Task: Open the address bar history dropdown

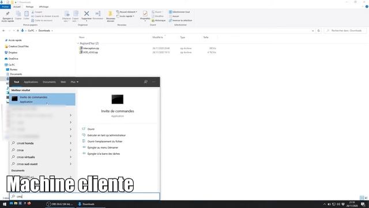Action: tap(312, 31)
